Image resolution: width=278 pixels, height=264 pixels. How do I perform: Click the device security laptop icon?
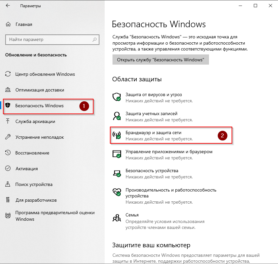[x=117, y=173]
